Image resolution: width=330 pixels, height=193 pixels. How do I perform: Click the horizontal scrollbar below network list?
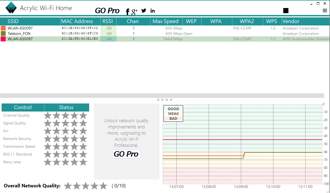162,95
